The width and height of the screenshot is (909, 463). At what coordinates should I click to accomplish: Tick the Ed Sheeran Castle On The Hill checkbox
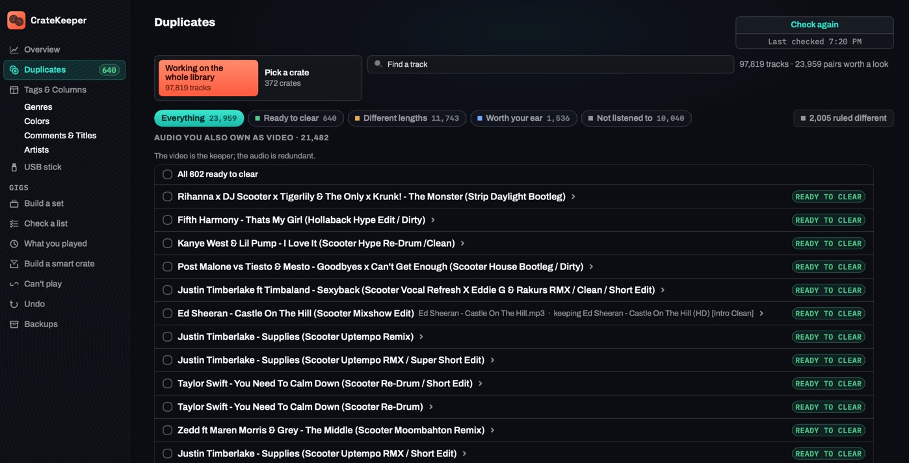click(x=167, y=313)
